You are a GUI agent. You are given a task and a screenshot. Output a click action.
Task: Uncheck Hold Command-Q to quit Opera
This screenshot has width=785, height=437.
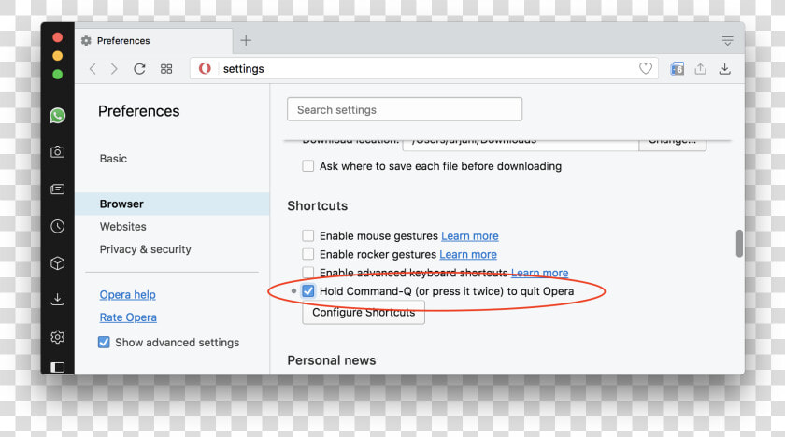click(x=307, y=291)
